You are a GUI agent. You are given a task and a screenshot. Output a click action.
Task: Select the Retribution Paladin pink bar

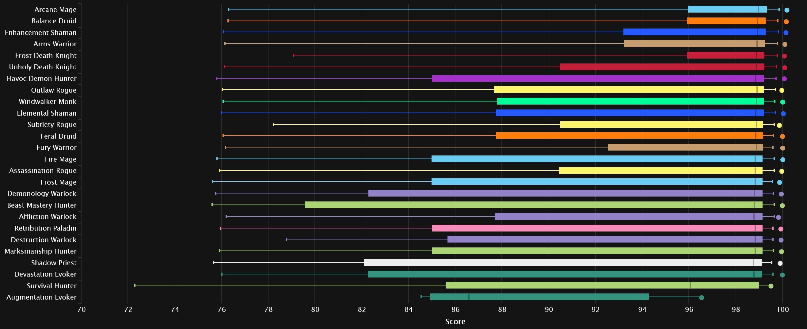(x=597, y=228)
